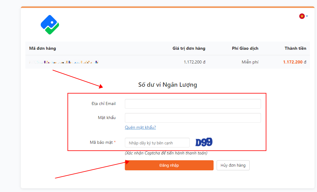The height and width of the screenshot is (192, 317).
Task: Click the Hủy đơn hàng button
Action: click(233, 165)
